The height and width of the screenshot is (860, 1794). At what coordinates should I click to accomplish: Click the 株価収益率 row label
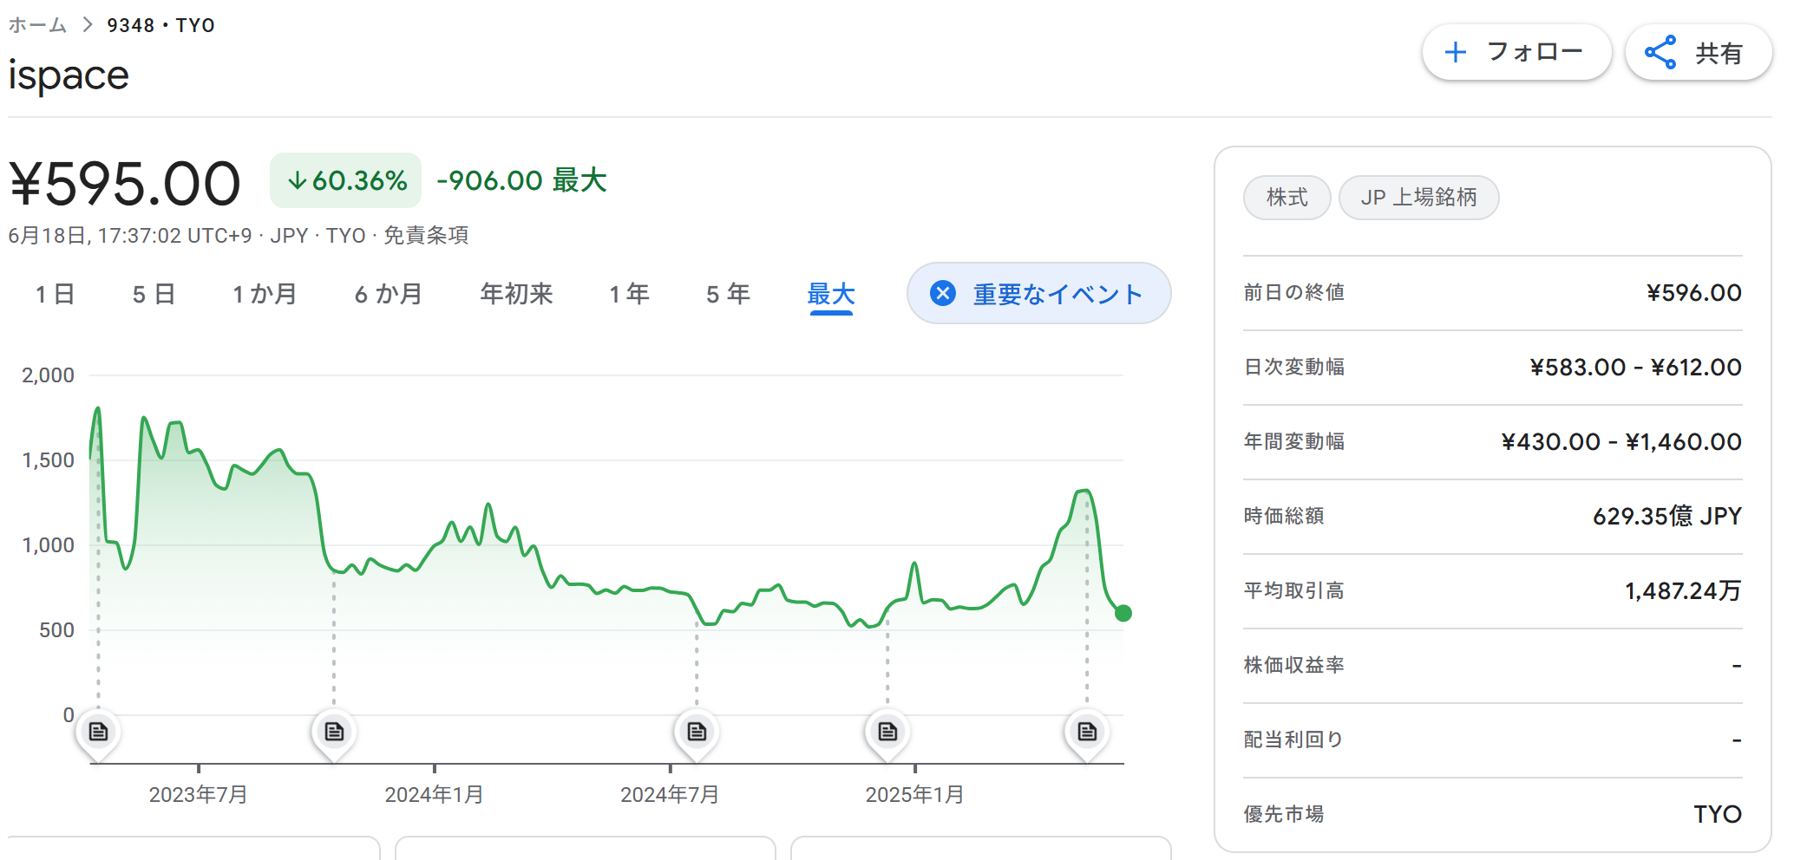pos(1294,666)
